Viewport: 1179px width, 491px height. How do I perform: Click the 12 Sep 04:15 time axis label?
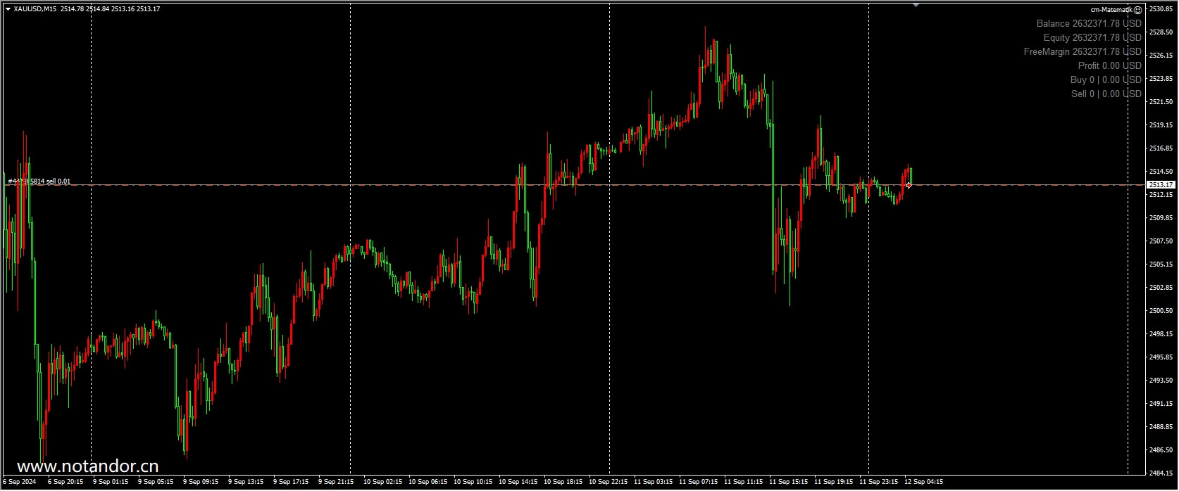pos(923,482)
